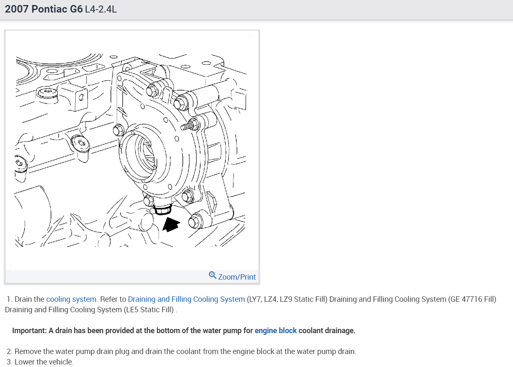Click the bold "Important:" label
The width and height of the screenshot is (513, 367).
pyautogui.click(x=29, y=331)
